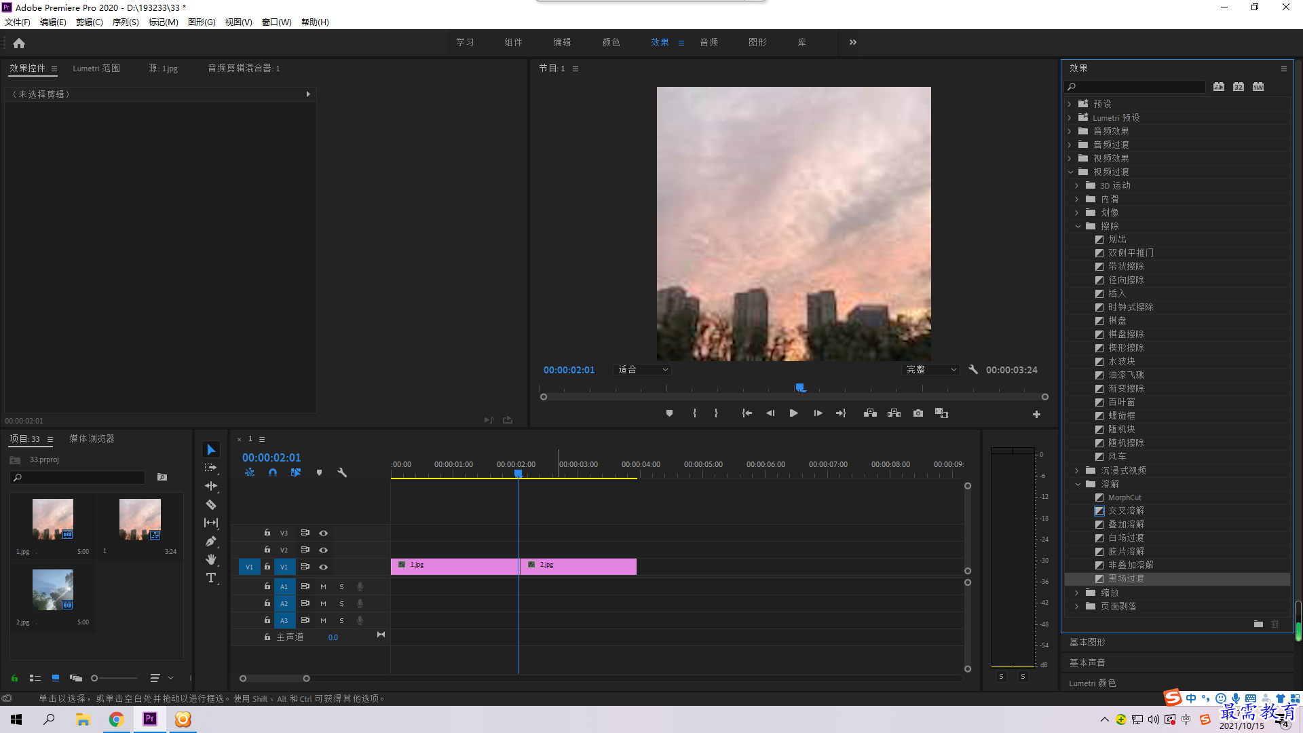The image size is (1303, 733).
Task: Open the 完整 playback resolution dropdown
Action: (x=931, y=370)
